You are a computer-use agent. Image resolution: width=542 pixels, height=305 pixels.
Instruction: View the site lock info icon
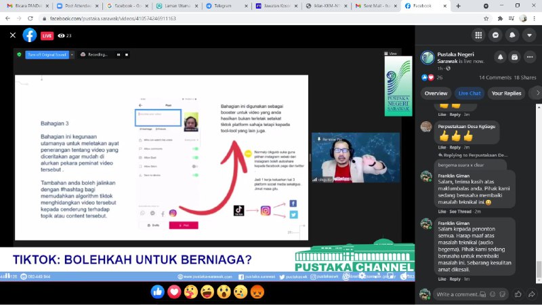(44, 18)
